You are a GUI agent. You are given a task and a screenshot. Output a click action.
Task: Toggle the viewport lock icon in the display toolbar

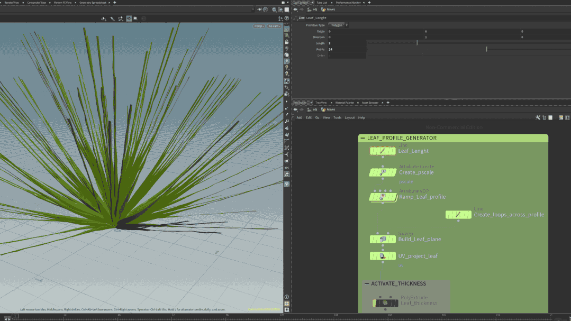click(287, 42)
